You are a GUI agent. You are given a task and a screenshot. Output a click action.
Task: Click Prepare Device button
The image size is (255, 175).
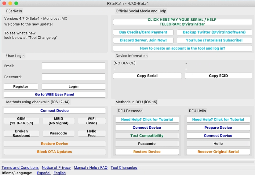pos(218,128)
